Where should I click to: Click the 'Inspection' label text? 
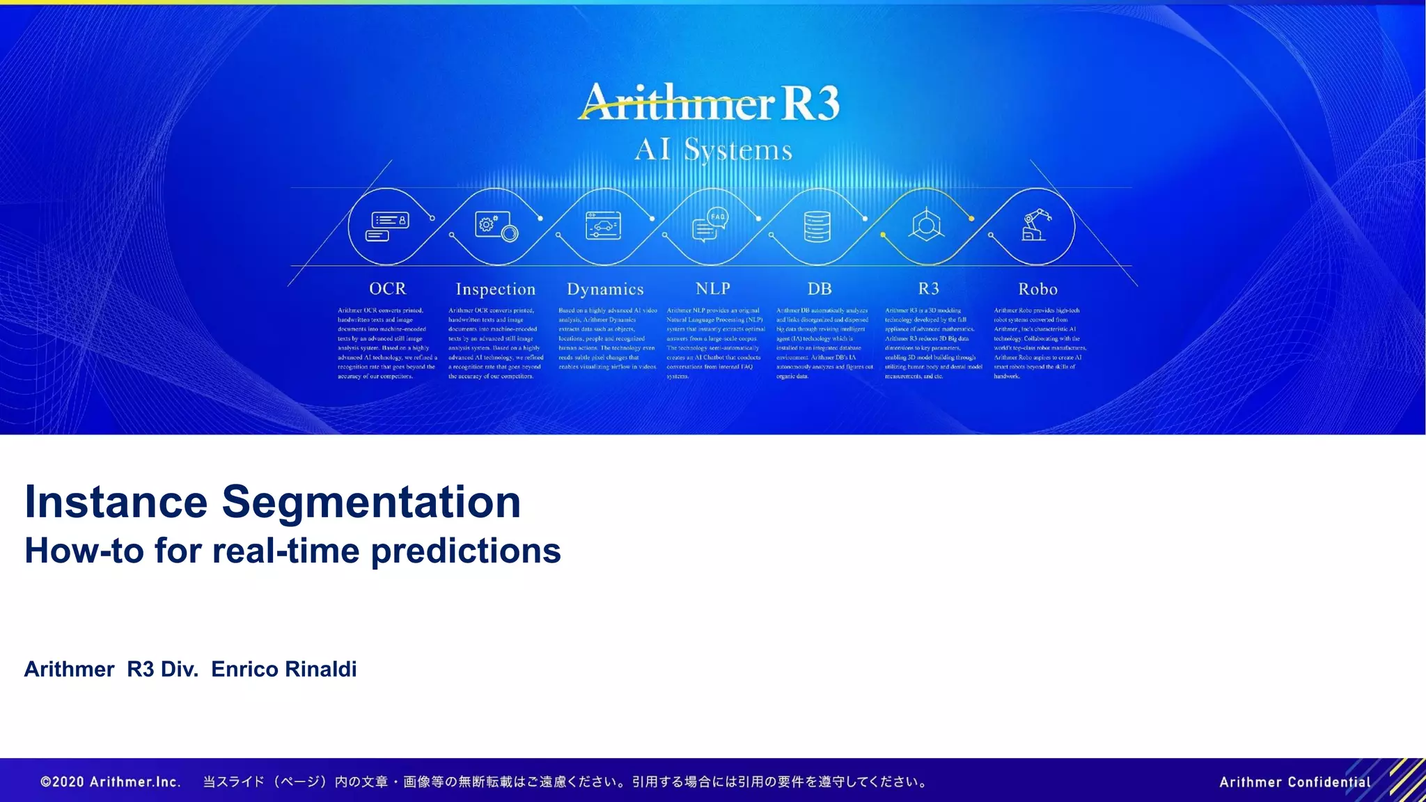pos(495,289)
